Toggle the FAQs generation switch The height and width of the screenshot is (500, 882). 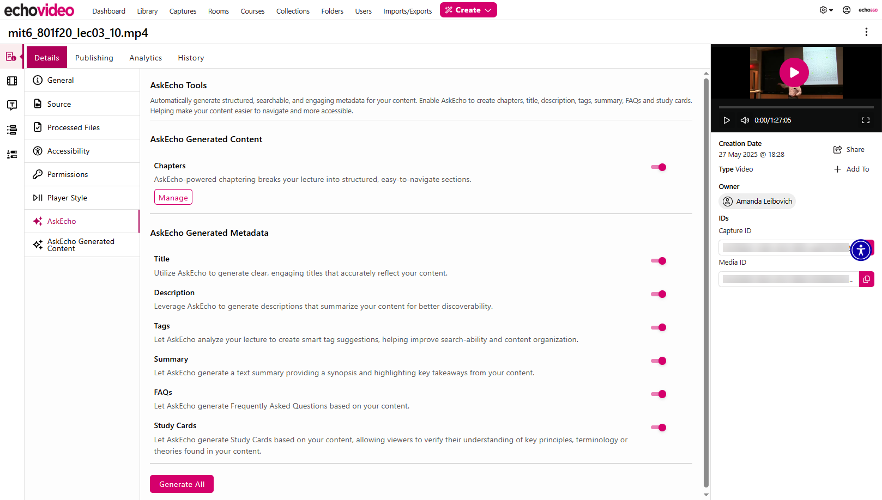659,394
